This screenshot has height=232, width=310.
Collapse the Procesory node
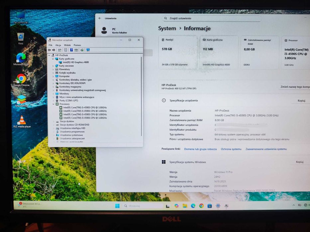[x=53, y=104]
